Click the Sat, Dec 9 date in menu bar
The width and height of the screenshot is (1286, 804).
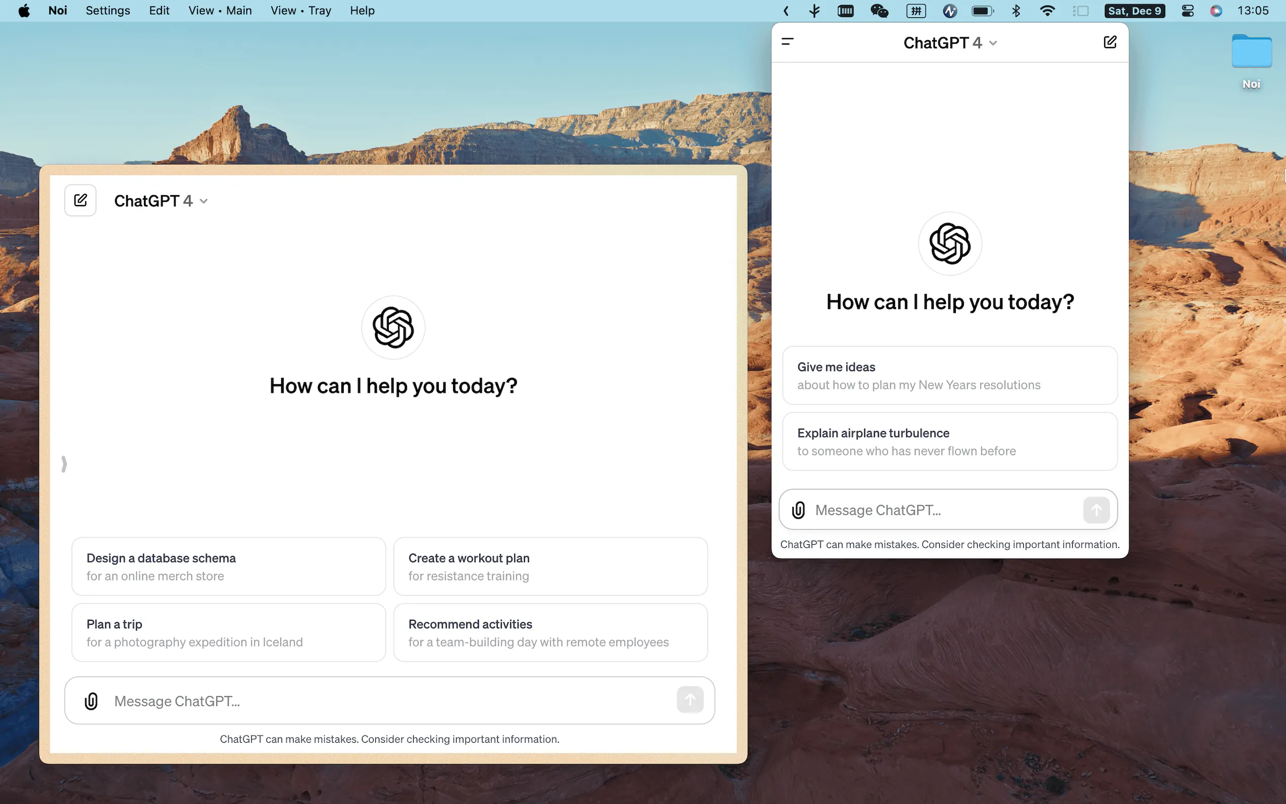[1135, 11]
